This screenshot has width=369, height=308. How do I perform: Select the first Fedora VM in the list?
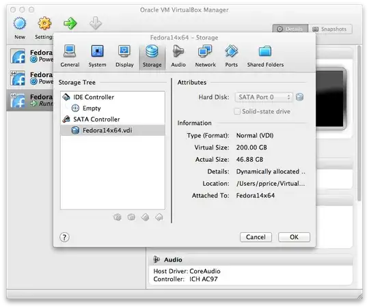click(x=30, y=56)
